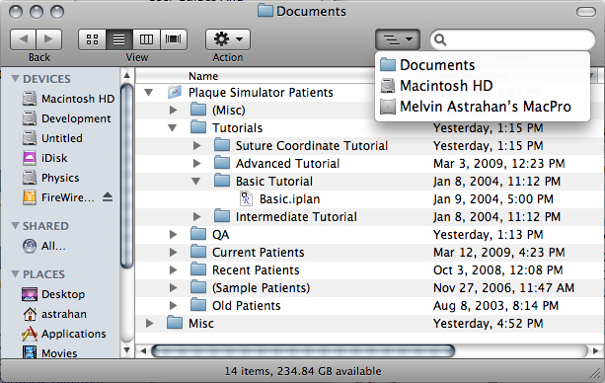Image resolution: width=605 pixels, height=383 pixels.
Task: Select the Plaque Simulator Patients folder icon
Action: pos(175,92)
